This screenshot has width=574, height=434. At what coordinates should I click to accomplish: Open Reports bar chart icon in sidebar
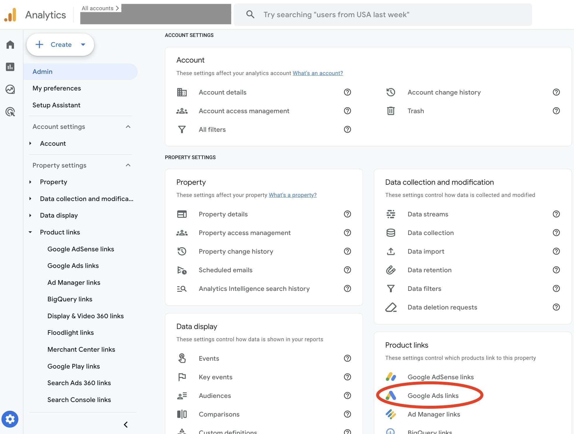[10, 67]
